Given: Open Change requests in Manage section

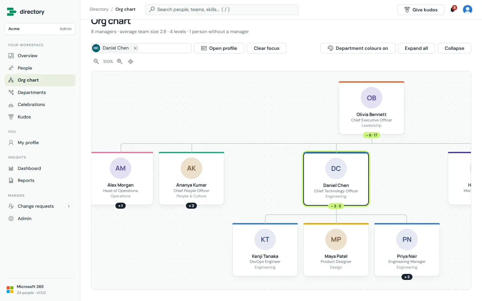Looking at the screenshot, I should click(40, 206).
